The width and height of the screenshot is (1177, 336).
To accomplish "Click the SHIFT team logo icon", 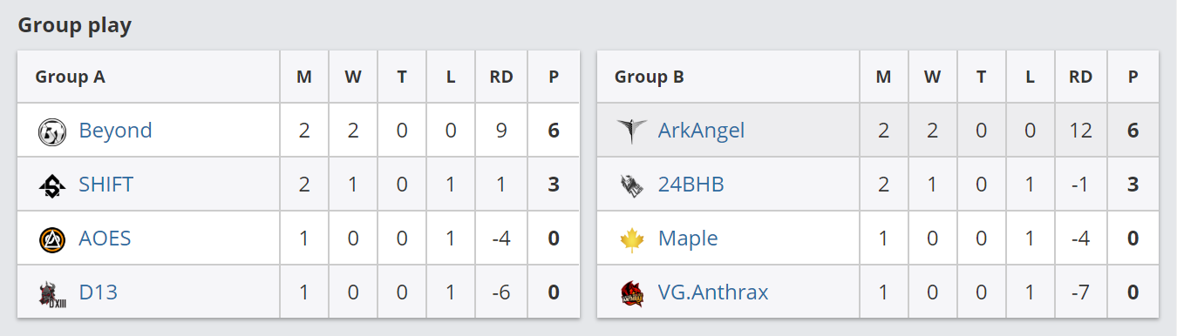I will (52, 185).
